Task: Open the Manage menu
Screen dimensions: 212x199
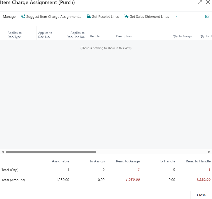Action: [x=9, y=17]
